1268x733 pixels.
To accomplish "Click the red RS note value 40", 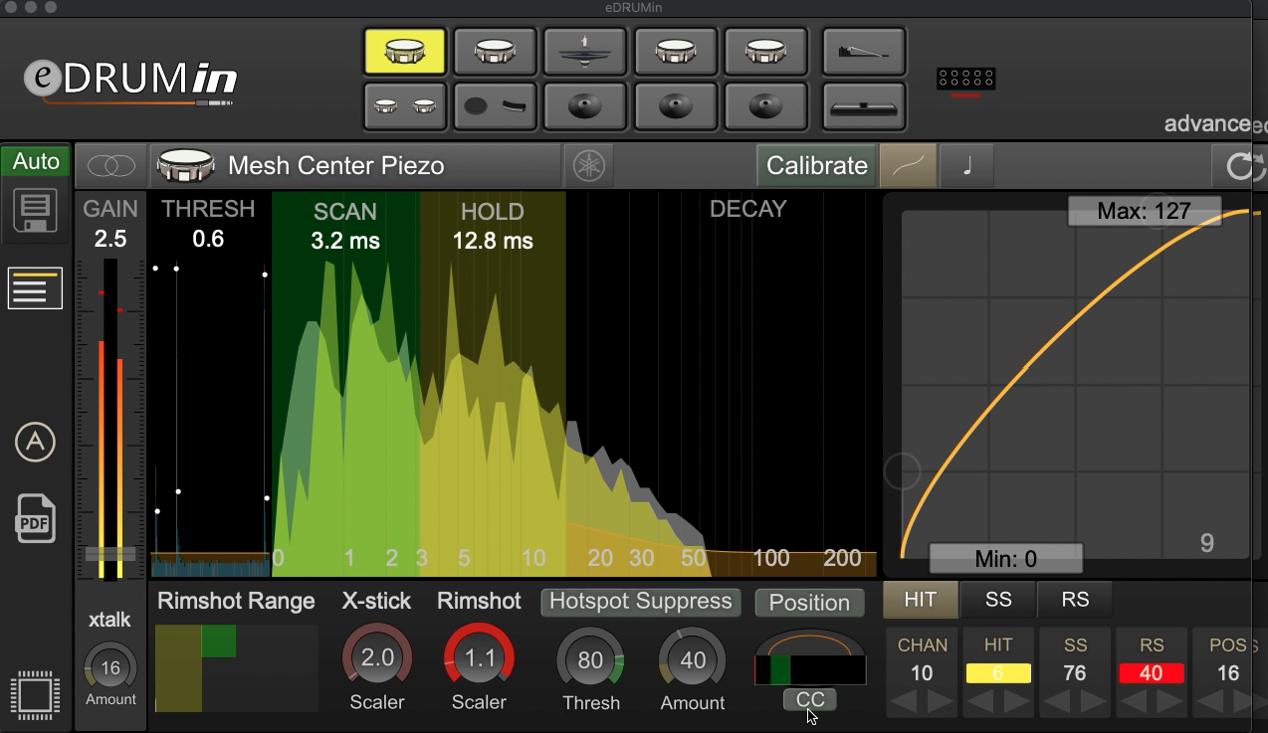I will [x=1151, y=673].
